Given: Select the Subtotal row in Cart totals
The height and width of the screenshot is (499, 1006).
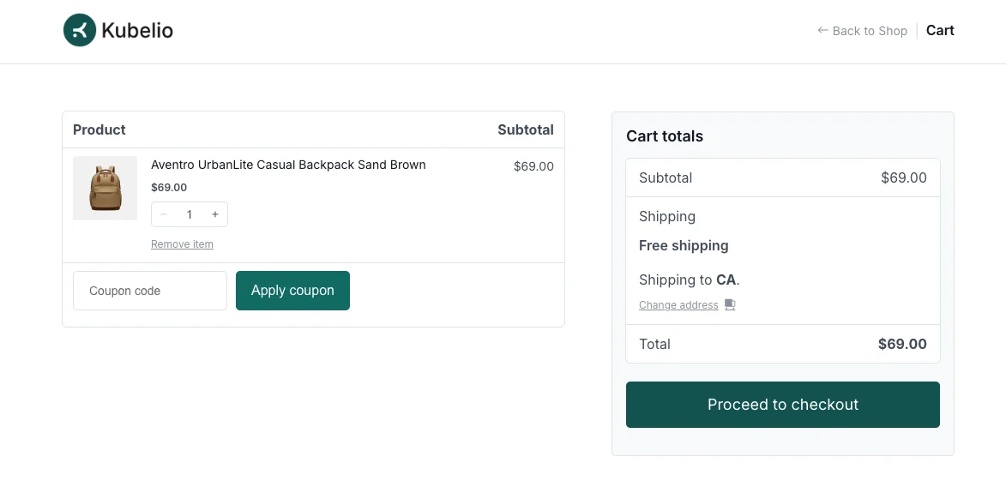Looking at the screenshot, I should (665, 177).
